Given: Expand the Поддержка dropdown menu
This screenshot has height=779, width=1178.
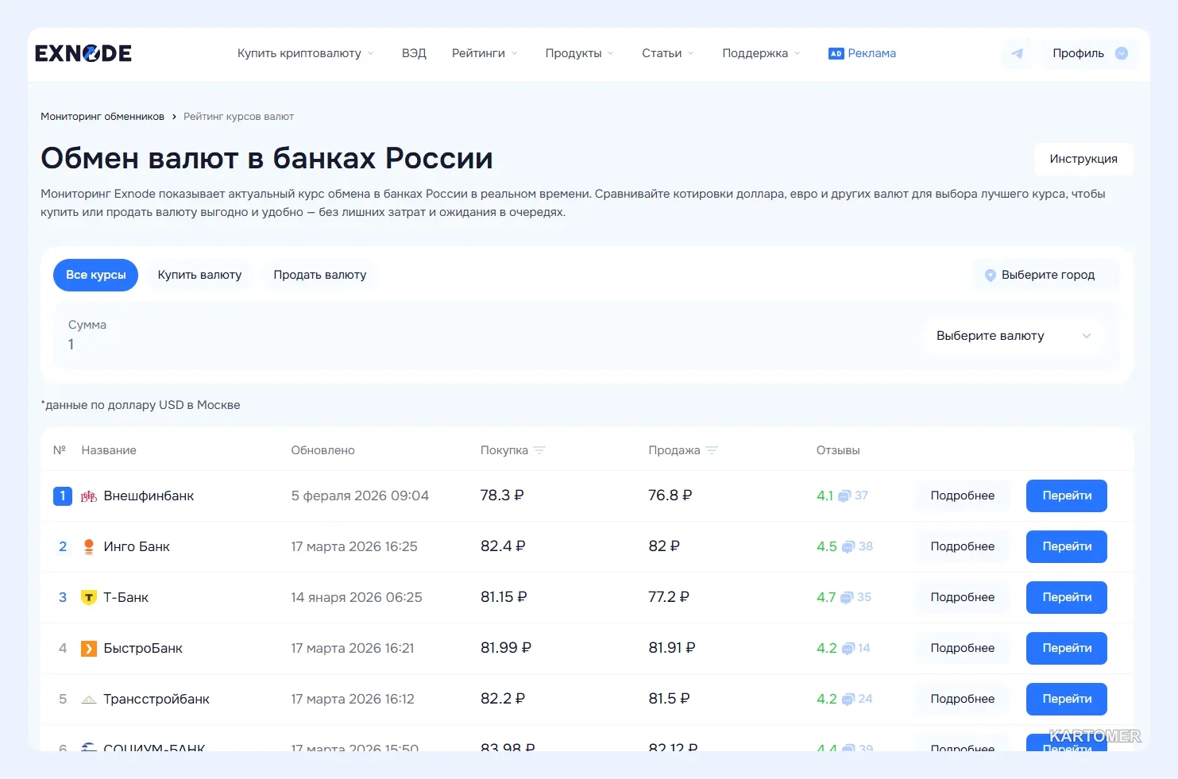Looking at the screenshot, I should point(761,53).
